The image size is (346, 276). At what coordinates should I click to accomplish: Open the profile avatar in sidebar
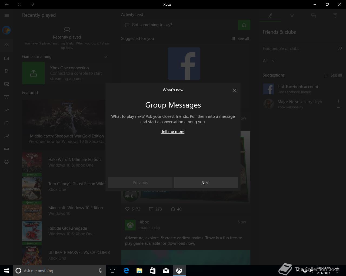pos(6,30)
